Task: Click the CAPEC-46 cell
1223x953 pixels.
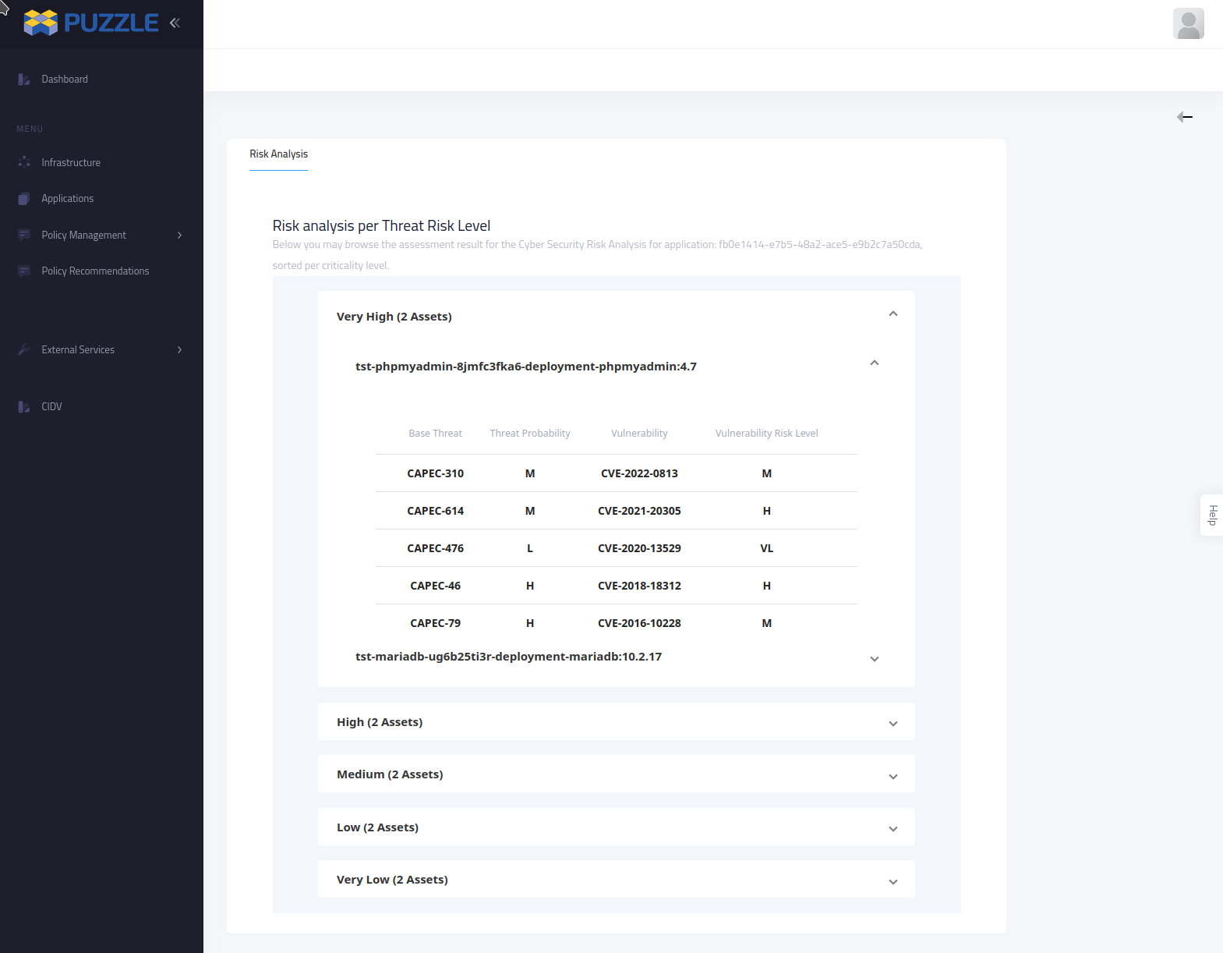Action: tap(435, 586)
